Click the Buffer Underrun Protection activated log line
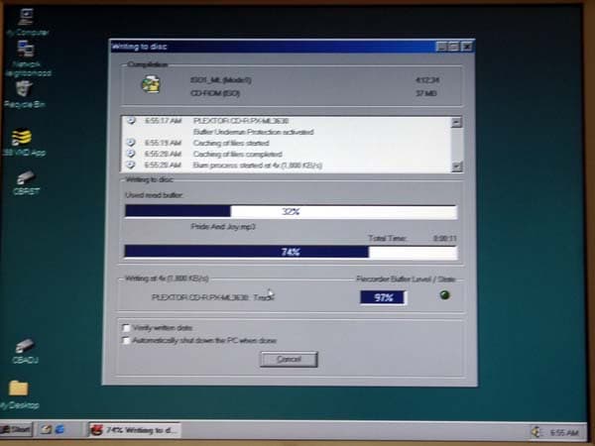This screenshot has height=446, width=595. [253, 132]
